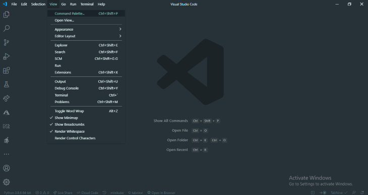Select Extensions in the View menu

[86, 72]
